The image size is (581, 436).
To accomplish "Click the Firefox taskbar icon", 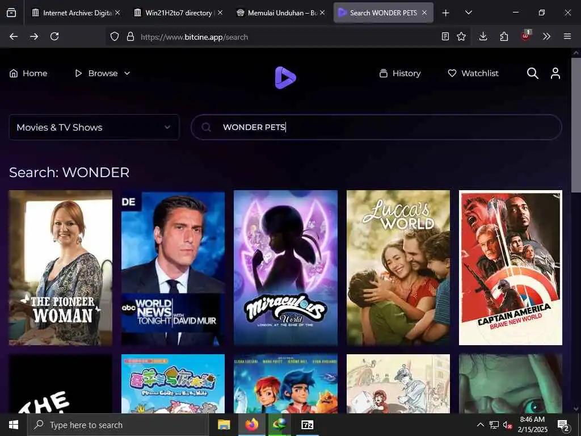I will click(x=251, y=425).
